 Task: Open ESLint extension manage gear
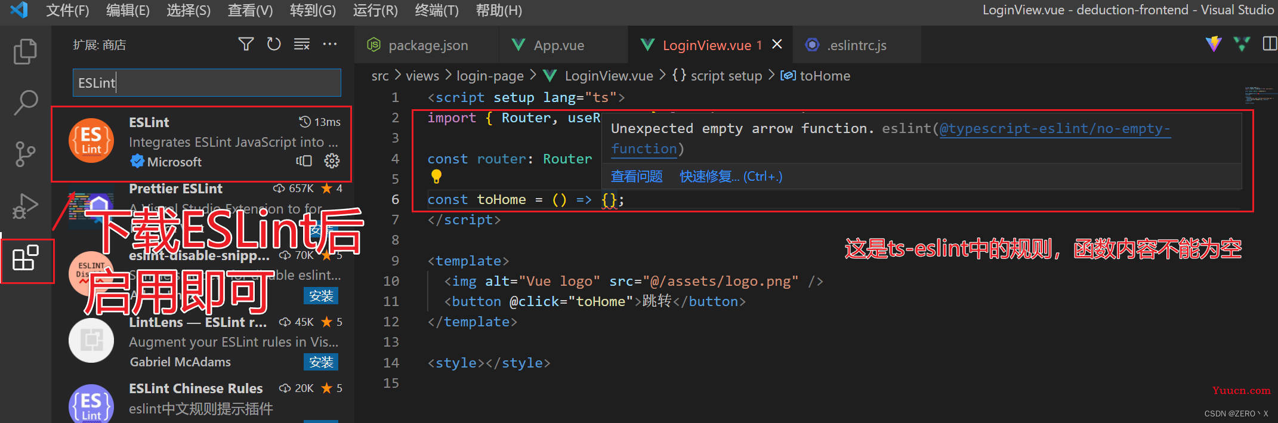[332, 160]
